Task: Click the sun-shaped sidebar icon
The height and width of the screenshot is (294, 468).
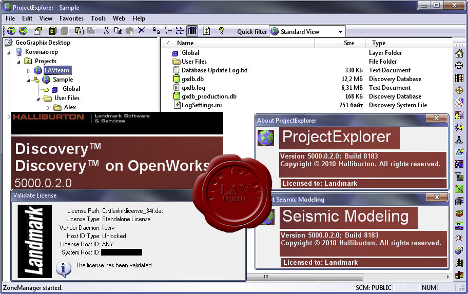Action: [x=459, y=238]
